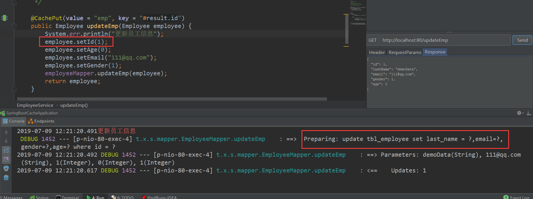Open the 6: TODO tool window
533x199 pixels.
coord(122,198)
